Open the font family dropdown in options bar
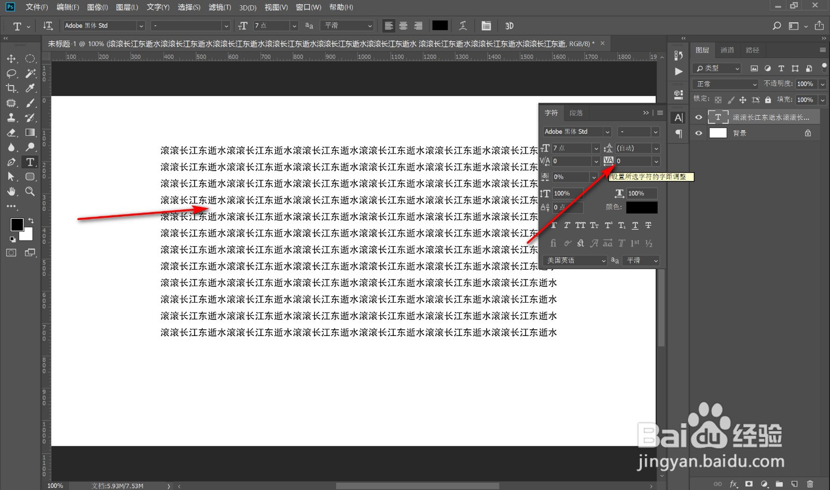Image resolution: width=830 pixels, height=490 pixels. (141, 25)
